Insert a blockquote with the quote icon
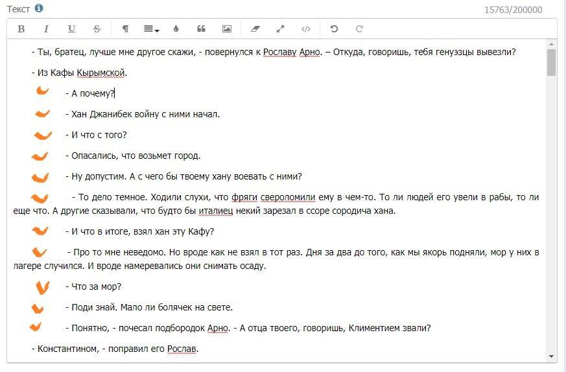 [201, 29]
